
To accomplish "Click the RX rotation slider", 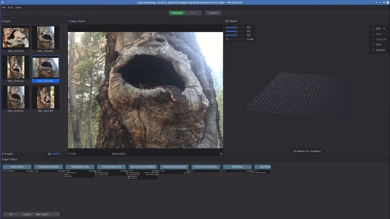I will [235, 27].
